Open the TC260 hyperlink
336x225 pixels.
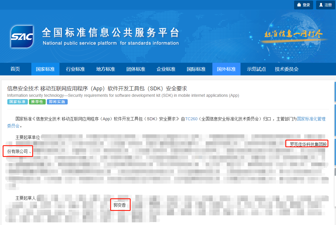pos(192,119)
